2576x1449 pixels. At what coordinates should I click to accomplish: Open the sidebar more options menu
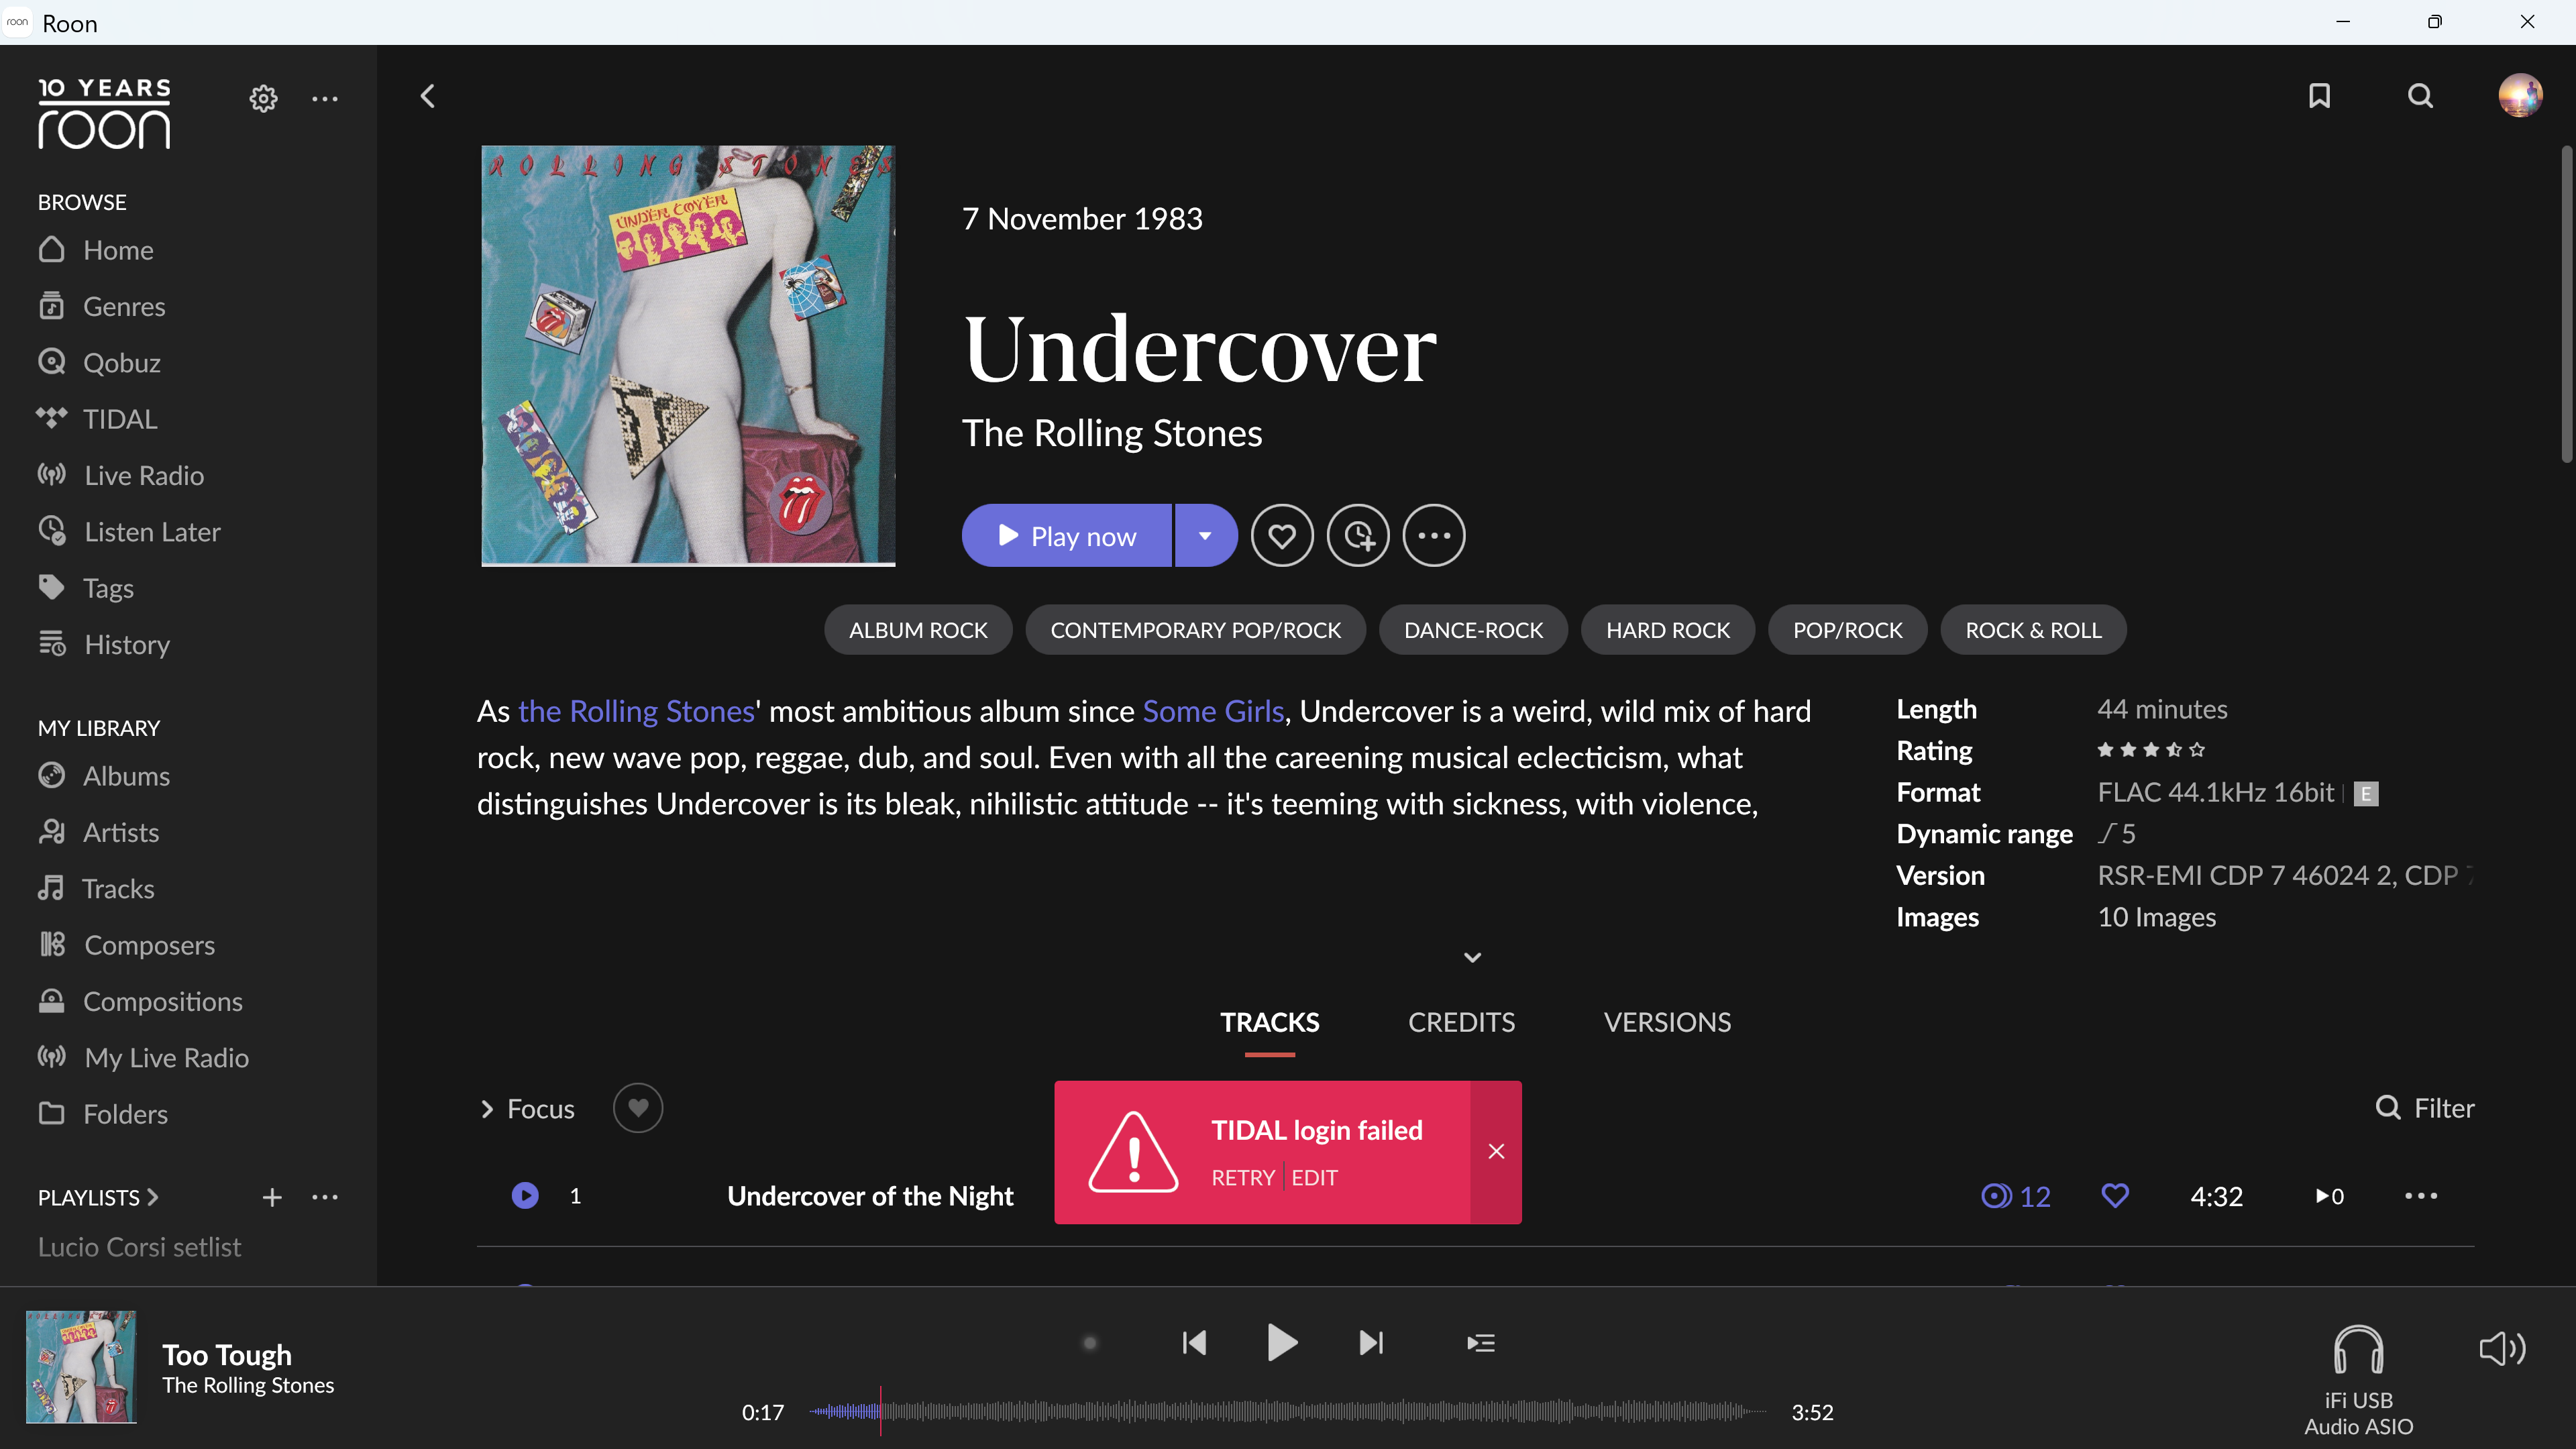325,99
